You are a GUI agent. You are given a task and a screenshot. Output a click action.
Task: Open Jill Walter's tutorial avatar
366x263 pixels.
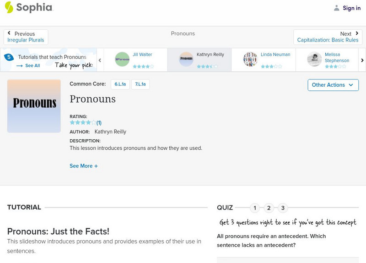122,59
